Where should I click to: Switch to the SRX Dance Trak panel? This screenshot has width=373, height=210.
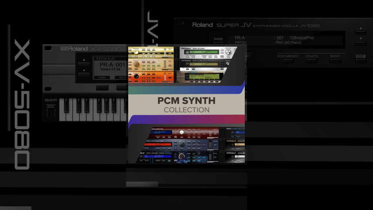(155, 153)
